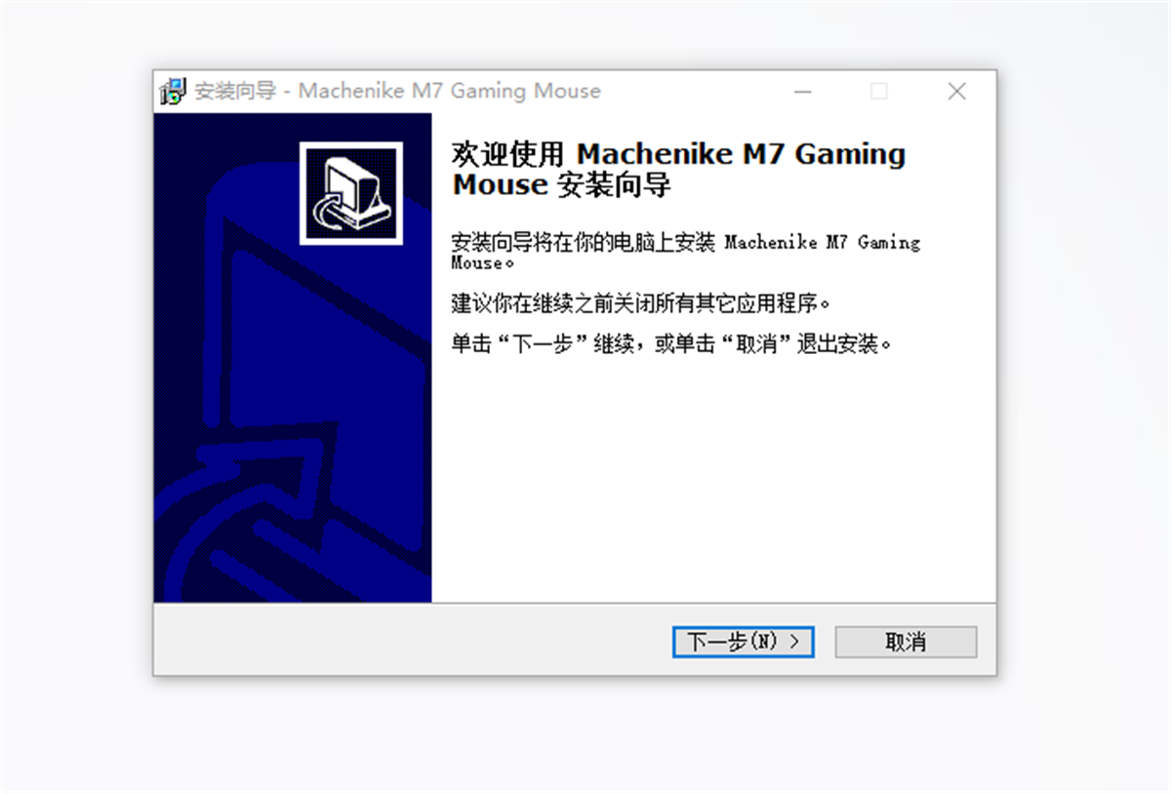Viewport: 1171px width, 794px height.
Task: Click the text 安装向导将在你的电脑上安装 Machenike M7 Gaming Mouse
Action: (x=685, y=251)
